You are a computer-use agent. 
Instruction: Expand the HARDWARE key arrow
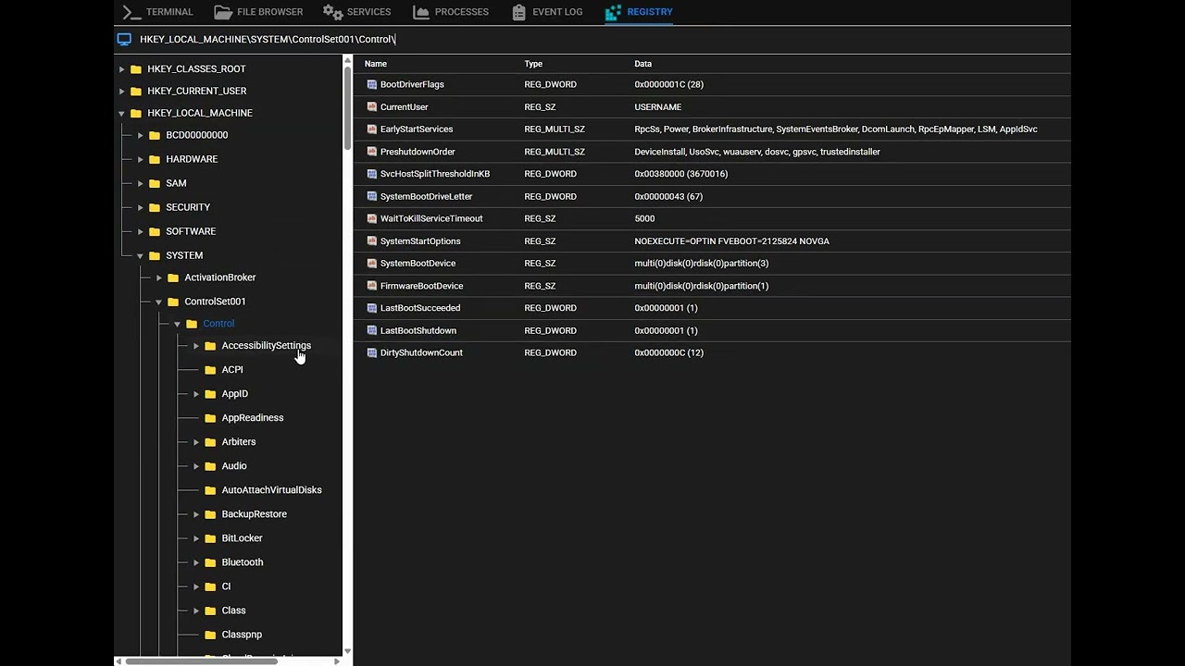pos(140,159)
